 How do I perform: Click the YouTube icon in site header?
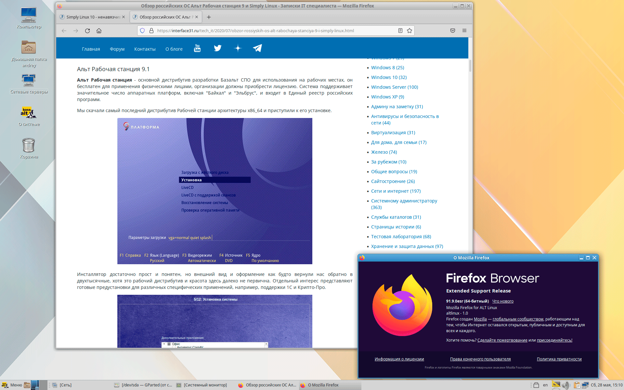197,48
